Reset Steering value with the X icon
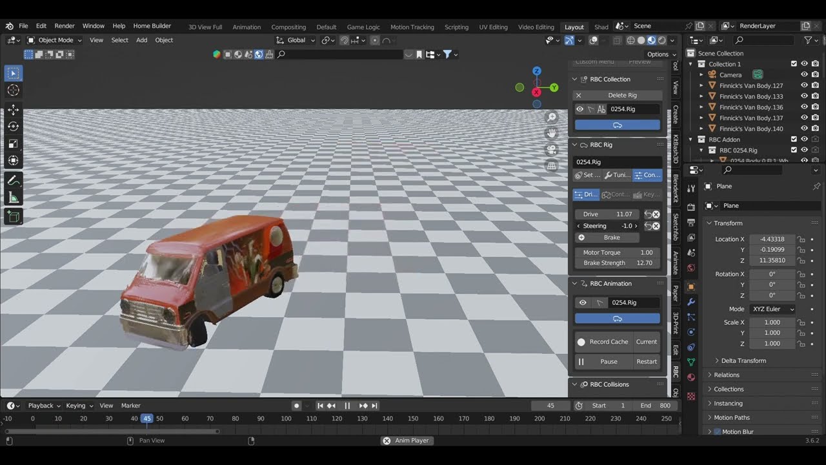This screenshot has height=465, width=826. click(656, 226)
